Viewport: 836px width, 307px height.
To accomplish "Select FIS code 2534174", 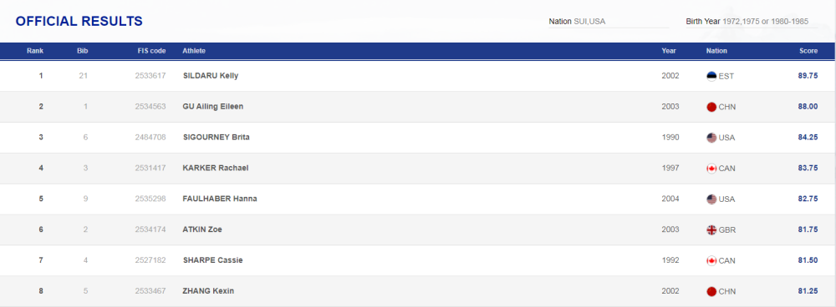I will pos(150,230).
